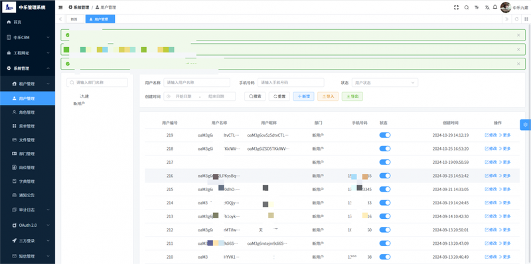Expand the 工程网址 sidebar menu
The width and height of the screenshot is (531, 264).
(x=27, y=53)
